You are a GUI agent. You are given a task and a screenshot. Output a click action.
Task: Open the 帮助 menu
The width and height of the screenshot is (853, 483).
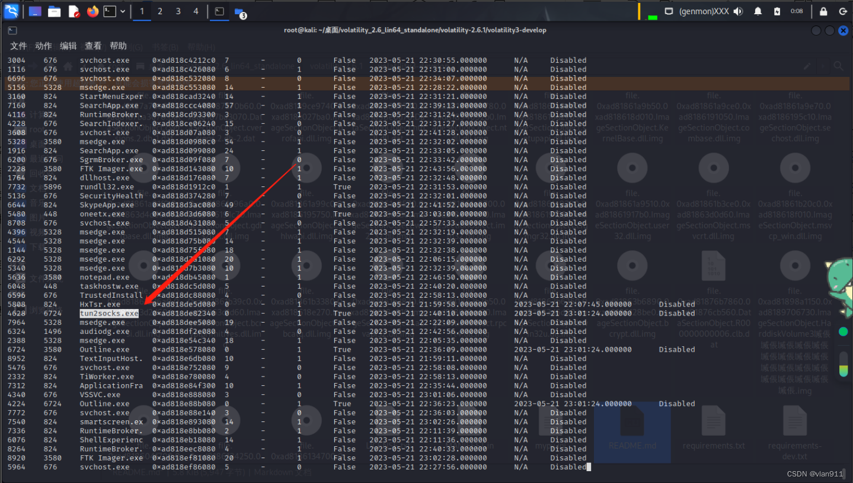click(x=118, y=46)
